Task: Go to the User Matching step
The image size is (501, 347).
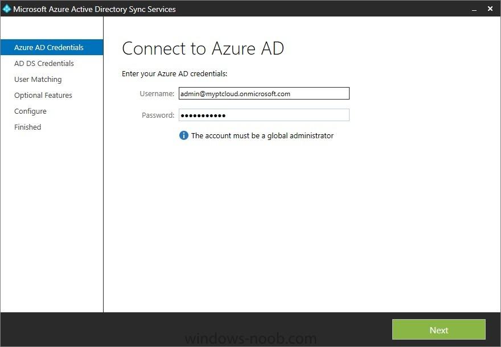Action: (x=38, y=79)
